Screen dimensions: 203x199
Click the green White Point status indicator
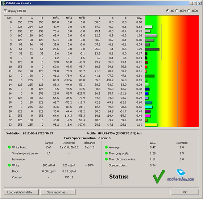click(x=9, y=147)
